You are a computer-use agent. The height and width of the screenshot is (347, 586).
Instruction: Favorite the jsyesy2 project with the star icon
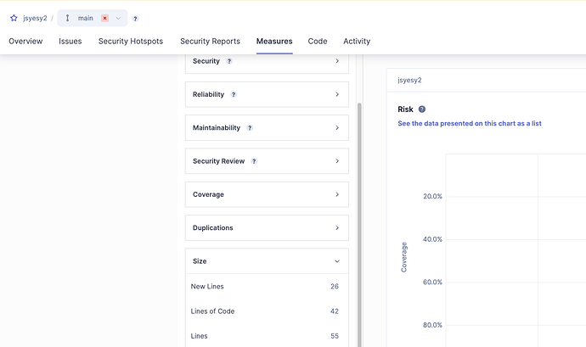click(14, 18)
